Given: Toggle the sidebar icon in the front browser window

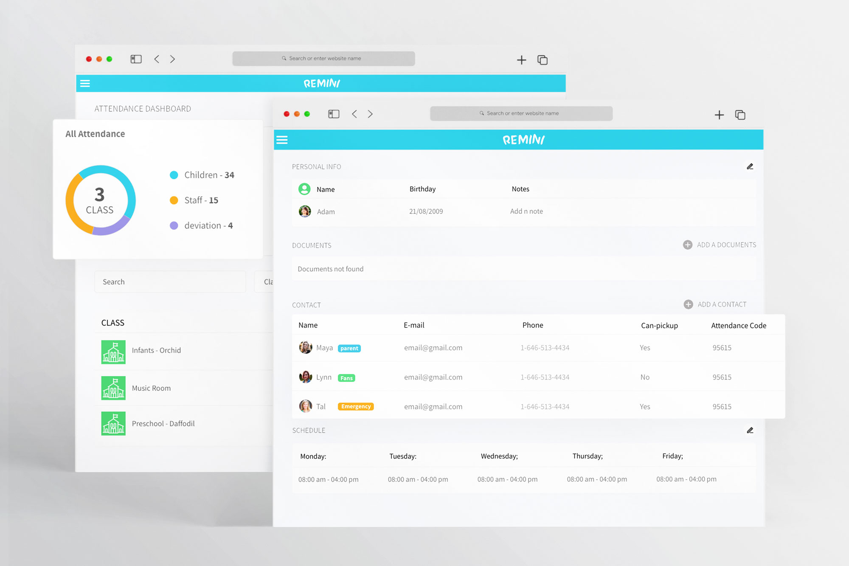Looking at the screenshot, I should pos(334,114).
